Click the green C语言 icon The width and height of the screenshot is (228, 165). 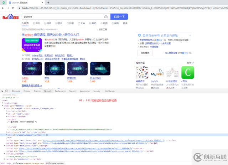(x=188, y=72)
